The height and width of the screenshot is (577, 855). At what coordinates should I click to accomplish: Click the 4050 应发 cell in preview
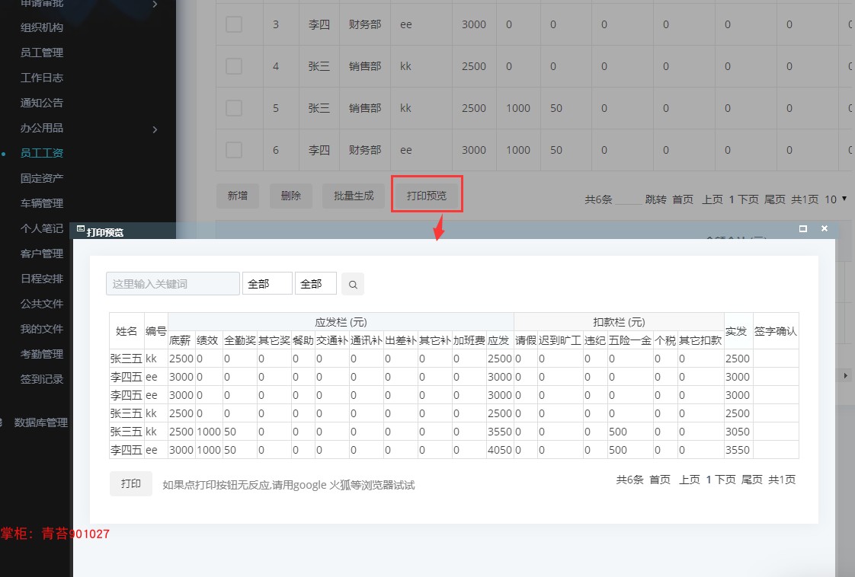point(500,450)
